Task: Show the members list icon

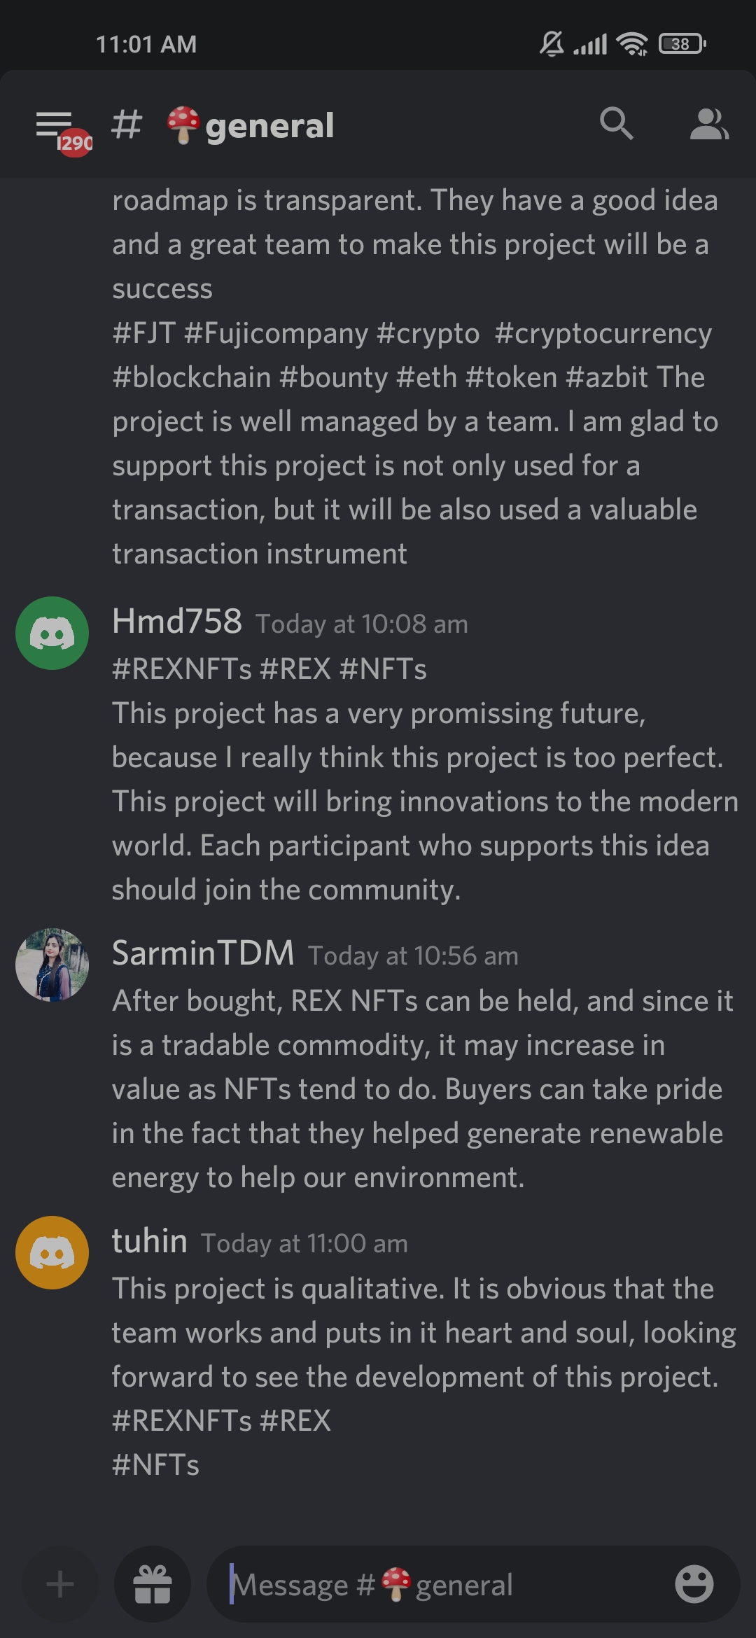Action: (x=708, y=125)
